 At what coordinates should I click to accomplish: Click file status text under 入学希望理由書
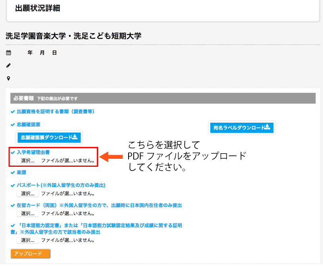click(x=68, y=160)
